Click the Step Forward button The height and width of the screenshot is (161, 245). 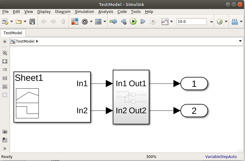coord(143,22)
